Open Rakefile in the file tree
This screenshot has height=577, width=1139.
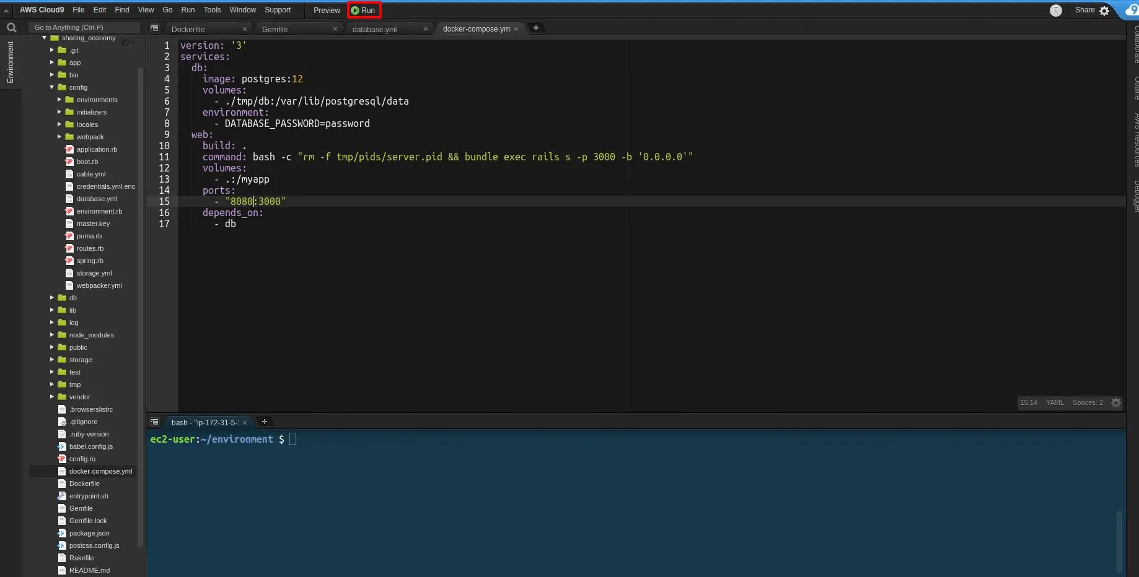(81, 558)
